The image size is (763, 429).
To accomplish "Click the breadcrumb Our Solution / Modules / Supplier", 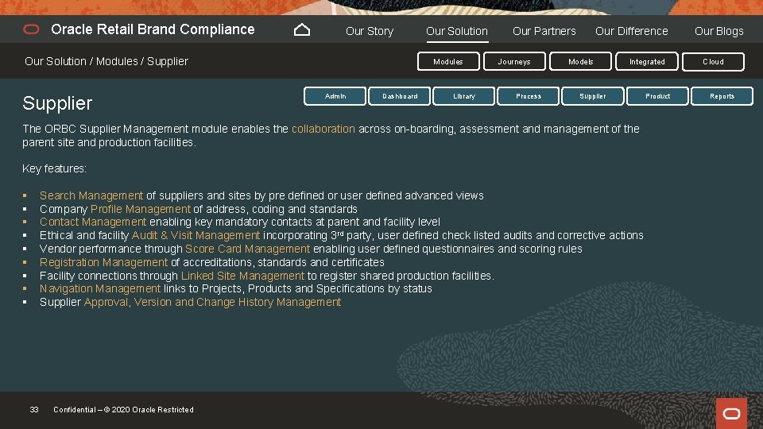I will [106, 61].
